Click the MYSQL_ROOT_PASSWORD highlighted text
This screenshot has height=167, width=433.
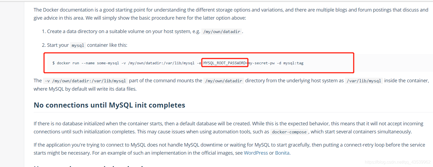click(x=225, y=63)
